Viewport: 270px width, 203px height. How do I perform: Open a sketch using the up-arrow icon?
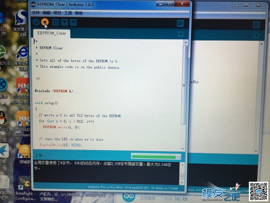(64, 22)
